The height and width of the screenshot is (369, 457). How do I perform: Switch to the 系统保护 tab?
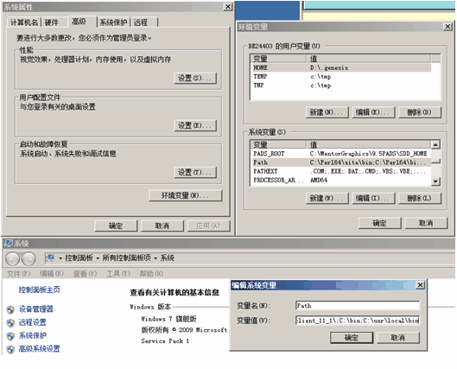[113, 22]
